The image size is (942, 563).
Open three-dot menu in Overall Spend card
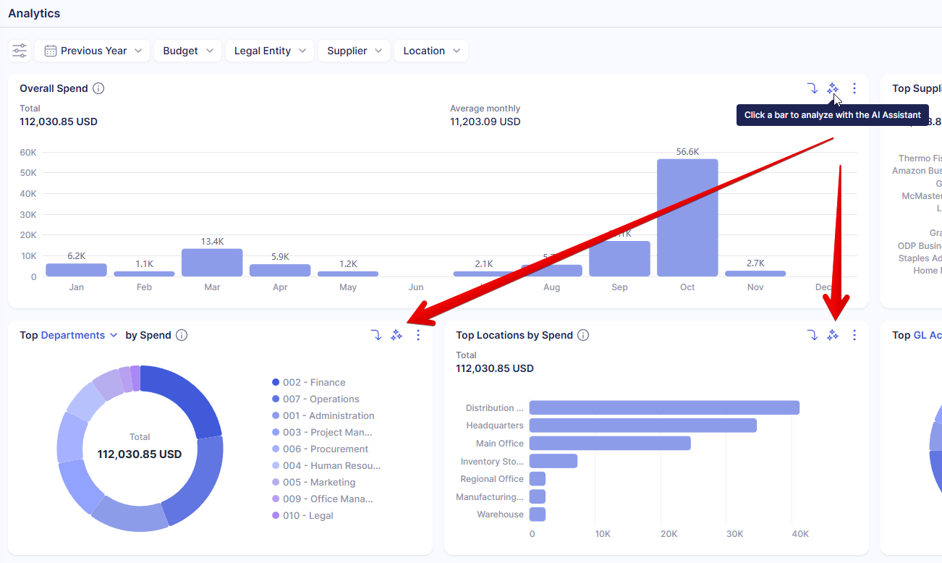(x=854, y=88)
